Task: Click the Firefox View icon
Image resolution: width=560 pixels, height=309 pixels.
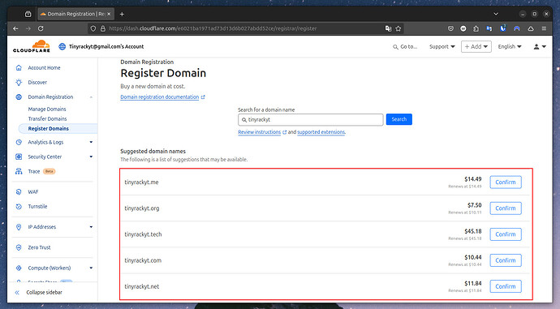Action: pos(28,14)
